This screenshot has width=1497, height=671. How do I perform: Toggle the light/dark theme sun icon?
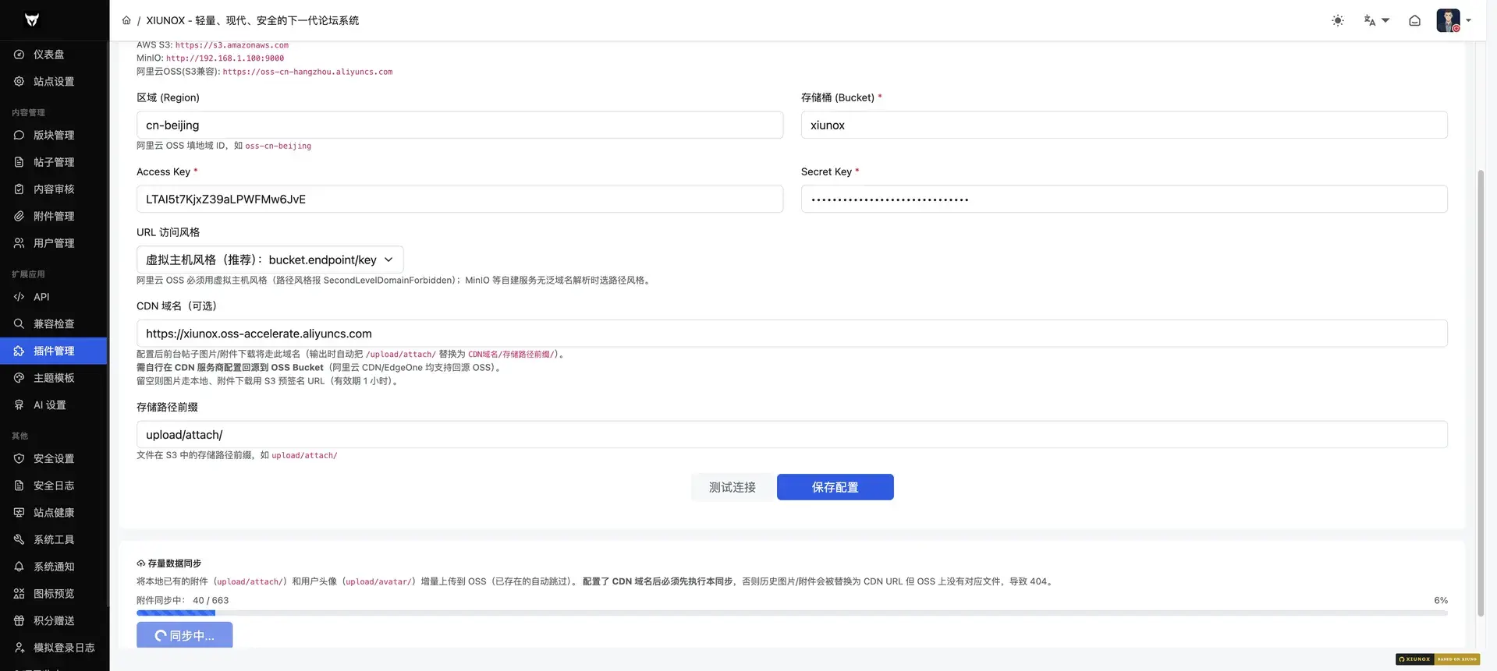(1338, 20)
